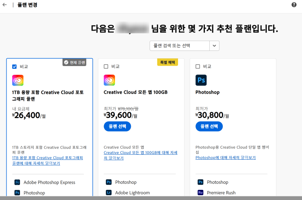Image resolution: width=302 pixels, height=200 pixels.
Task: Click the struck-through ₩78,100/월 price
Action: click(x=128, y=109)
